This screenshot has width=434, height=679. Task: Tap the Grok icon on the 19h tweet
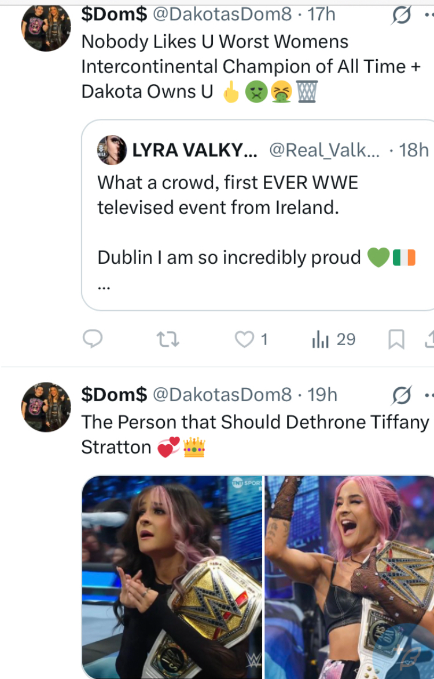[401, 396]
